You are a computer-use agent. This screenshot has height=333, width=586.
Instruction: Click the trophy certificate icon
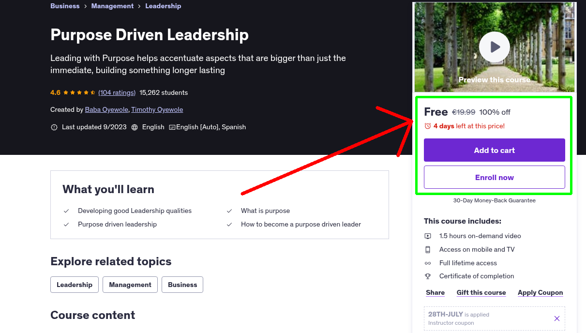click(428, 276)
